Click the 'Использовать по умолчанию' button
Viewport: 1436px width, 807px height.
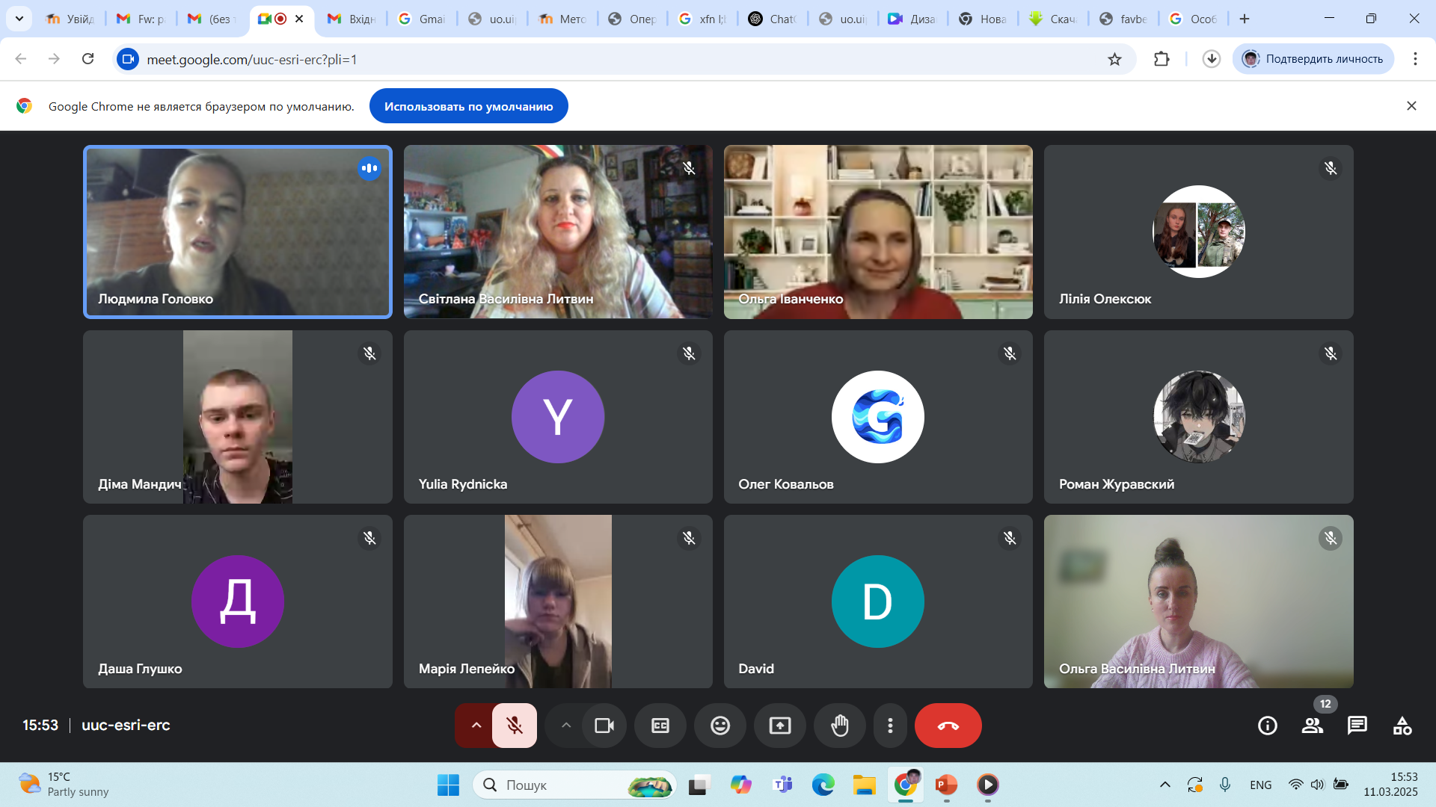coord(468,106)
